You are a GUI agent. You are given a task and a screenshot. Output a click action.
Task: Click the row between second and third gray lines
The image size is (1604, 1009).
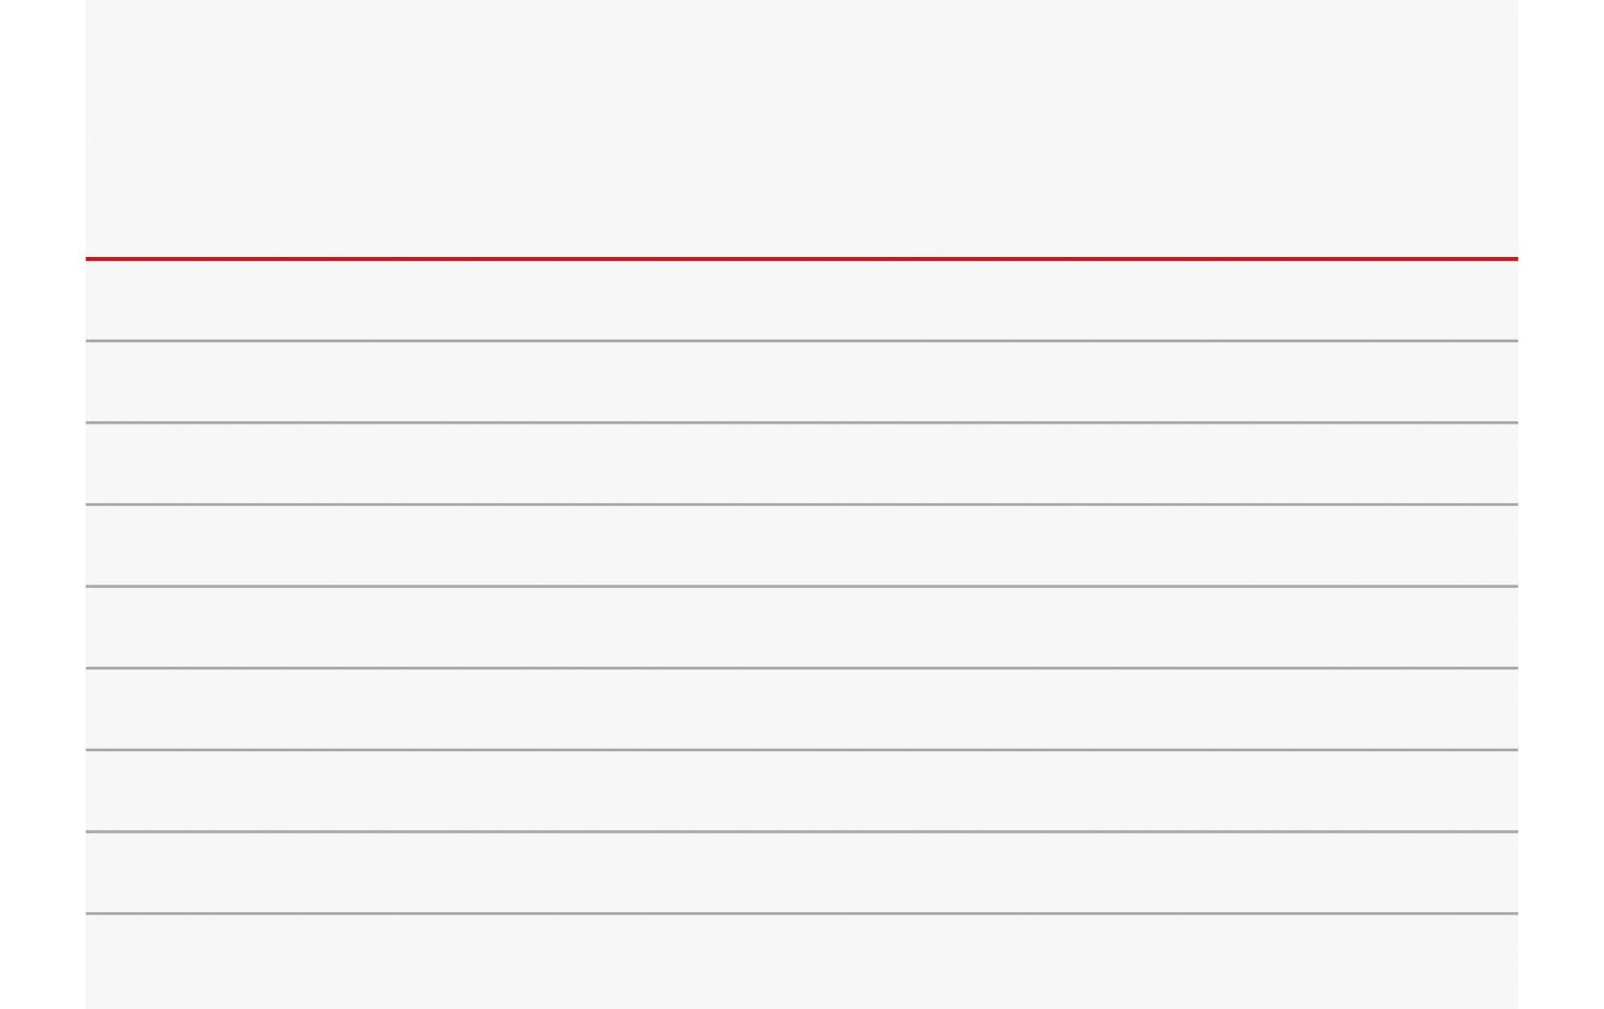tap(801, 464)
